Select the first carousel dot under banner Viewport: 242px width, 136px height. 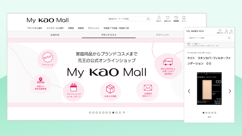90,113
